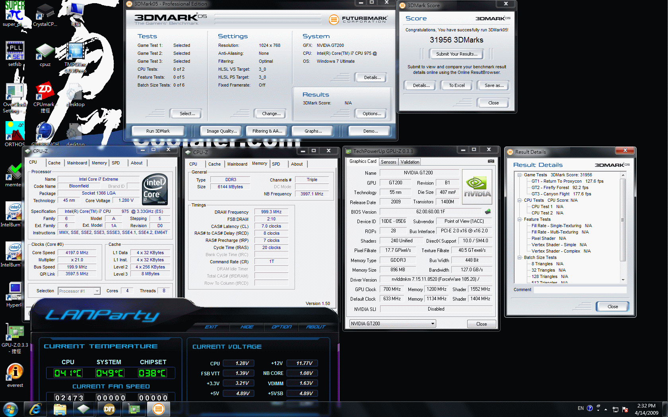Viewport: 668px width, 417px height.
Task: Open SPD tab in the memory CPU-Z window
Action: pos(276,164)
